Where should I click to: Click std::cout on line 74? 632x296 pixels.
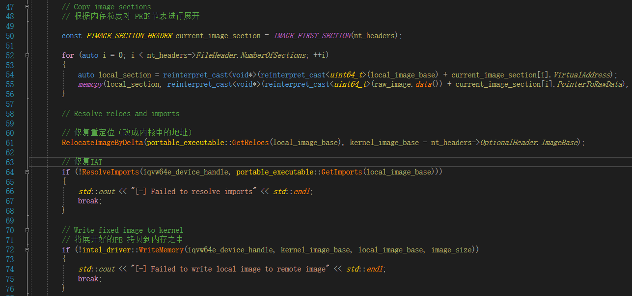point(96,269)
